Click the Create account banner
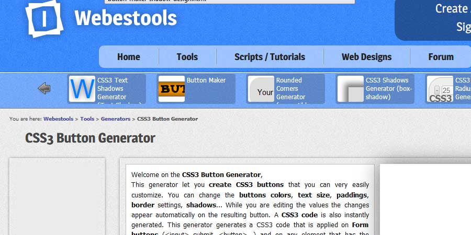 click(433, 20)
